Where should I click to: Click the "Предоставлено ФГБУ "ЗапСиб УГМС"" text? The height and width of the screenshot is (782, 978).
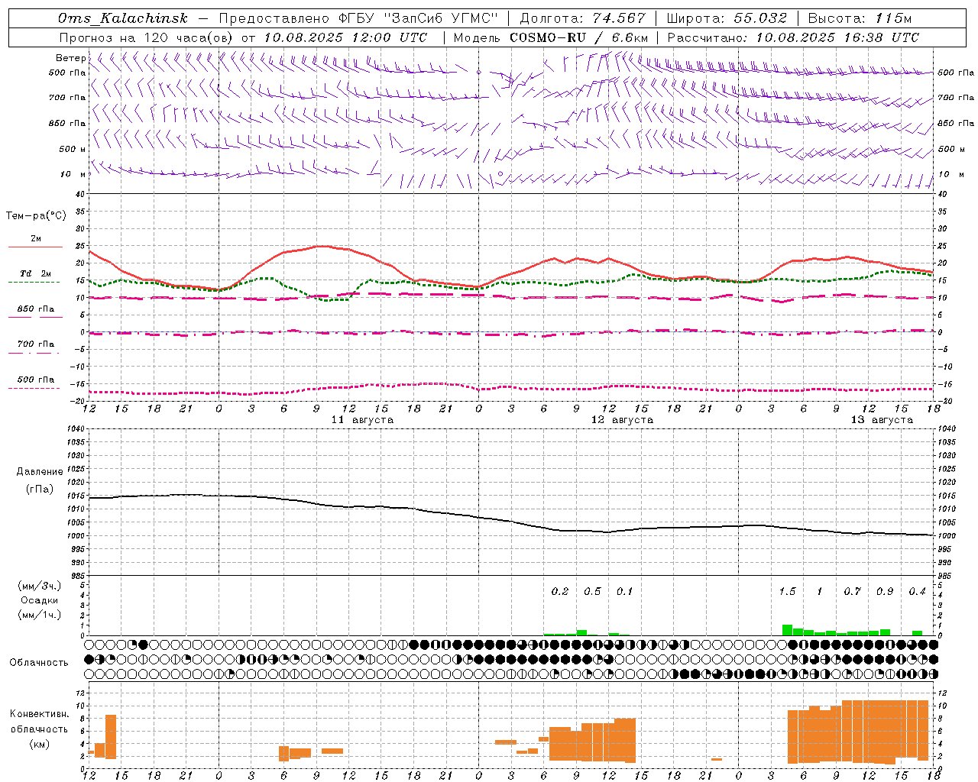point(358,19)
